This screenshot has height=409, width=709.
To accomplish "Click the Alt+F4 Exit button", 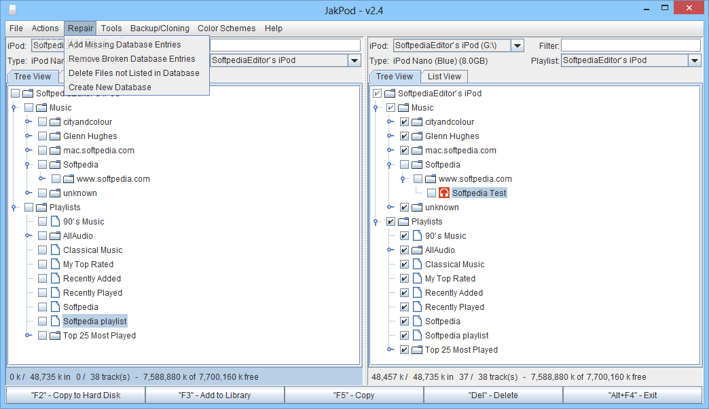I will click(x=632, y=395).
